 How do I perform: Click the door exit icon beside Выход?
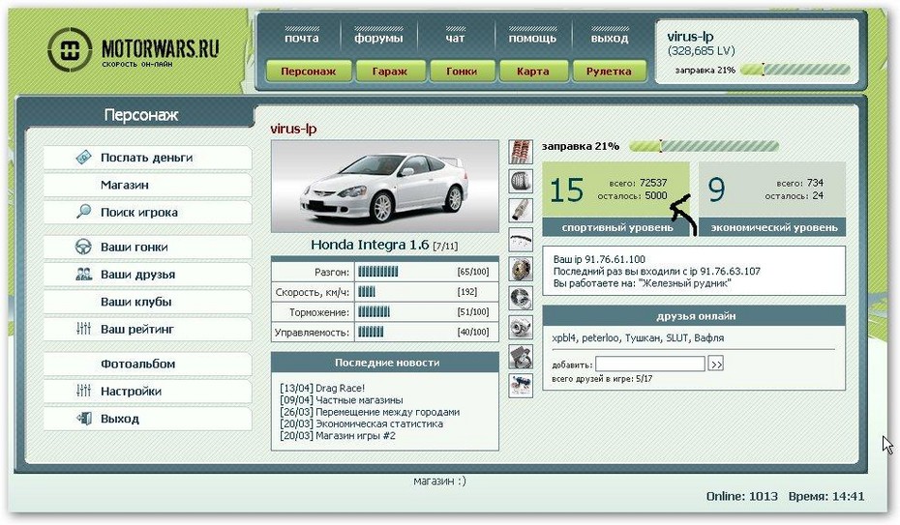click(x=84, y=419)
